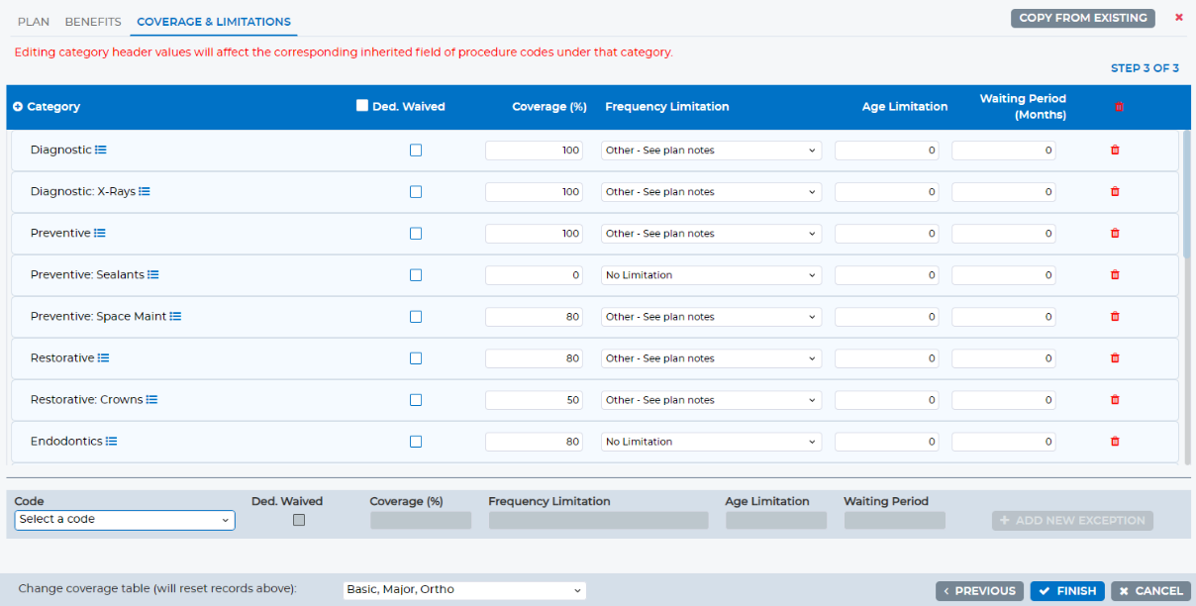Open procedure code list for Diagnostic category
1196x606 pixels.
click(x=100, y=151)
